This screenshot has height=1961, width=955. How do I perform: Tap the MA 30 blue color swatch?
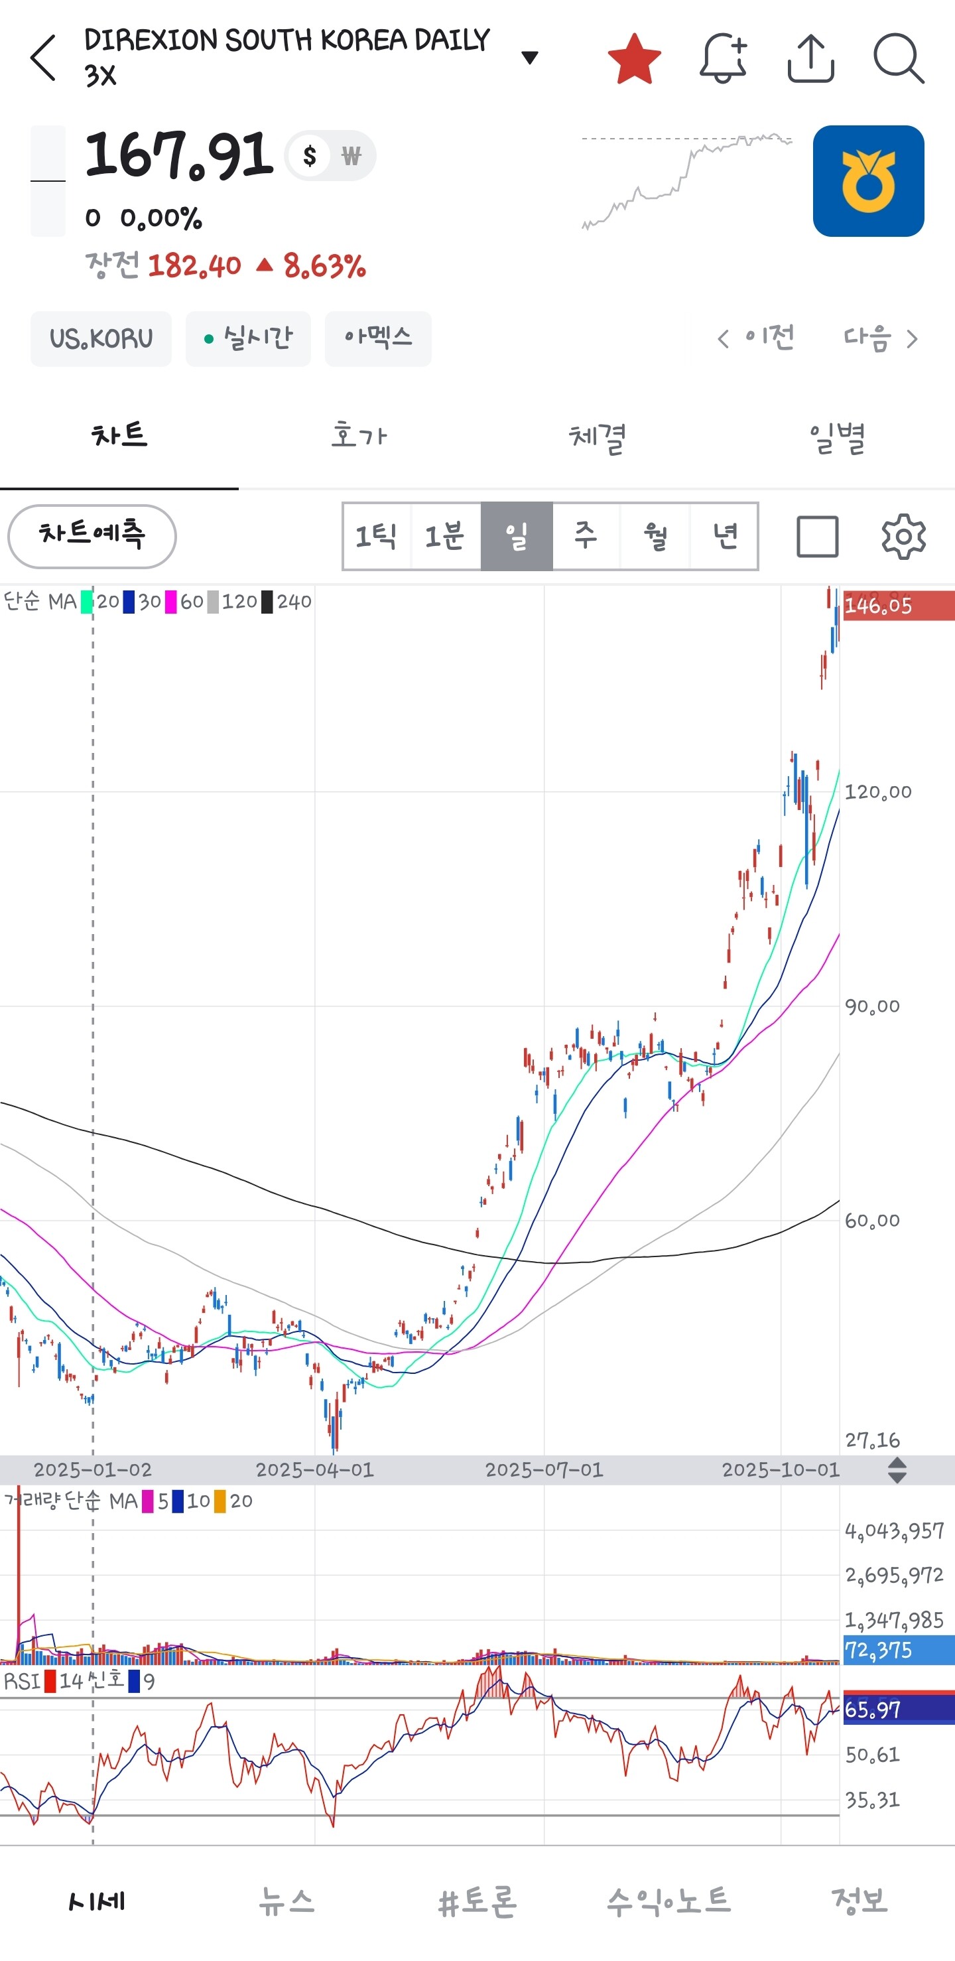pyautogui.click(x=129, y=602)
